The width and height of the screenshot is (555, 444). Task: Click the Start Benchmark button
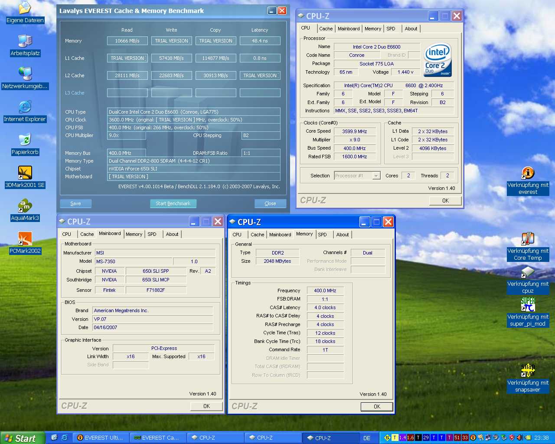(x=173, y=203)
